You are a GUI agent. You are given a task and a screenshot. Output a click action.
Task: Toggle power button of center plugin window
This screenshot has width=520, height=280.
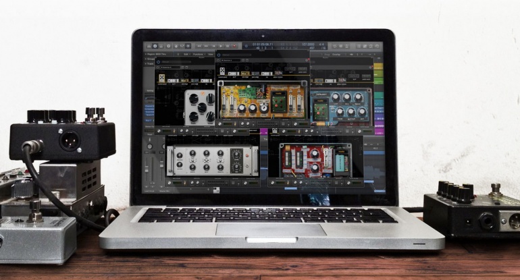coord(219,55)
